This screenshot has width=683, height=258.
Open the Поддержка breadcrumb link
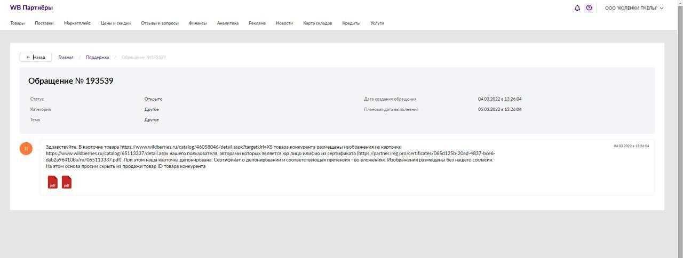97,58
